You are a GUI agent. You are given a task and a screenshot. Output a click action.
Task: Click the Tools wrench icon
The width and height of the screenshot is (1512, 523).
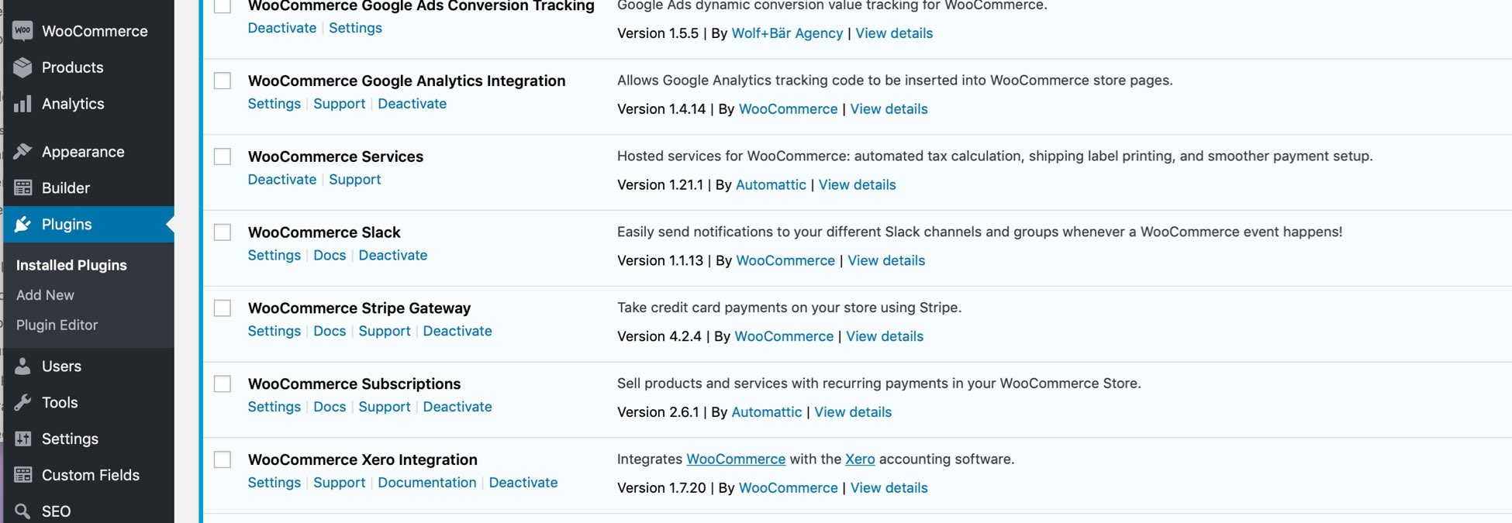point(22,402)
